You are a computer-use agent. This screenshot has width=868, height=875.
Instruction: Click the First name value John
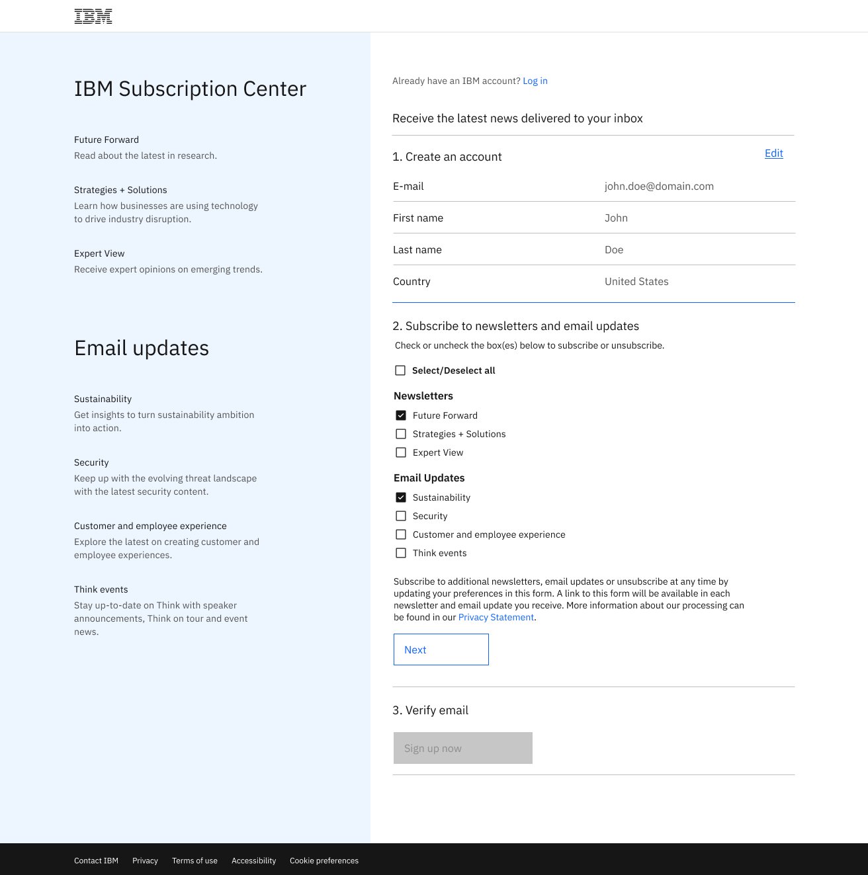[x=616, y=218]
